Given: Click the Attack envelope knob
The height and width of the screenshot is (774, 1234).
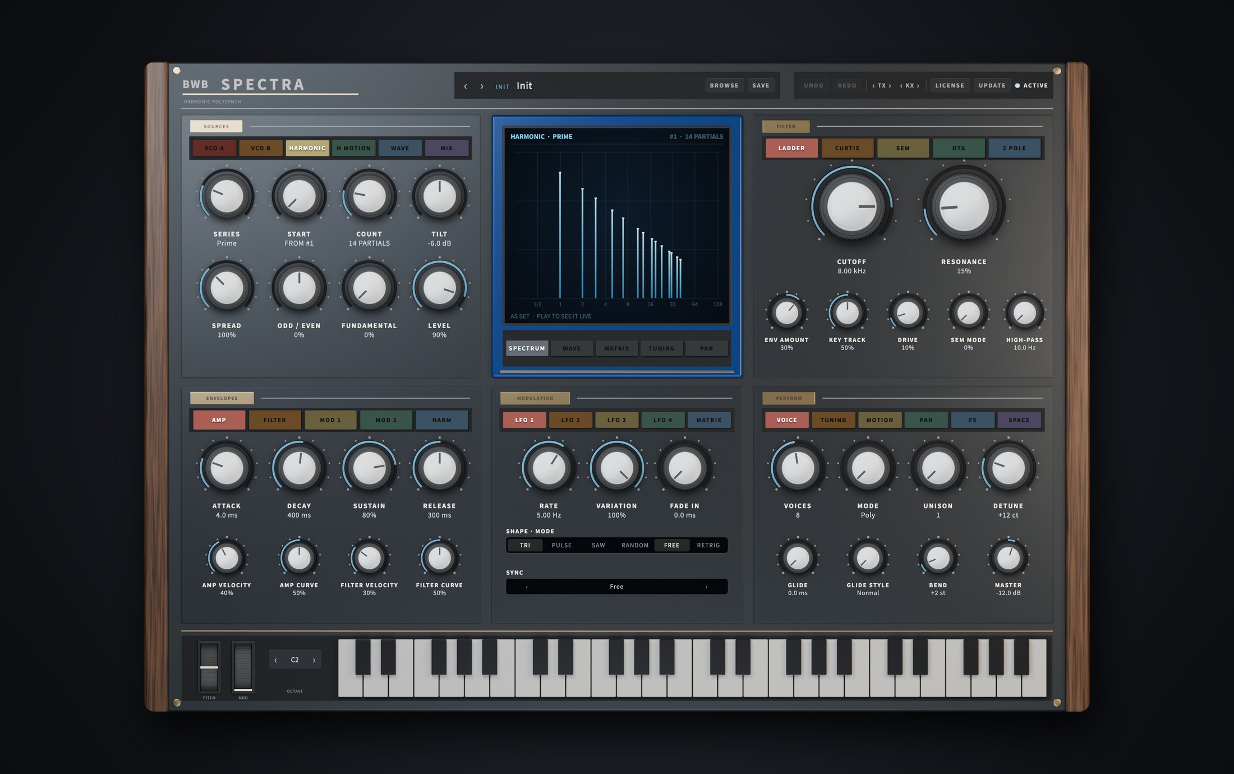Looking at the screenshot, I should click(227, 467).
